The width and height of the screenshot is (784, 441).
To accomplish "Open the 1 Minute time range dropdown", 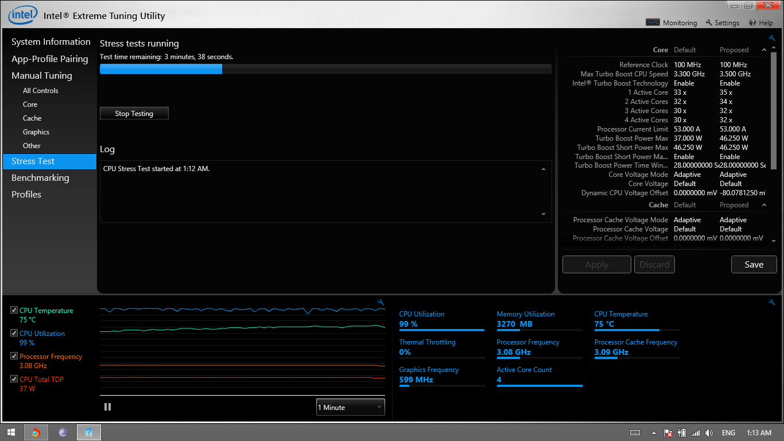I will (351, 407).
